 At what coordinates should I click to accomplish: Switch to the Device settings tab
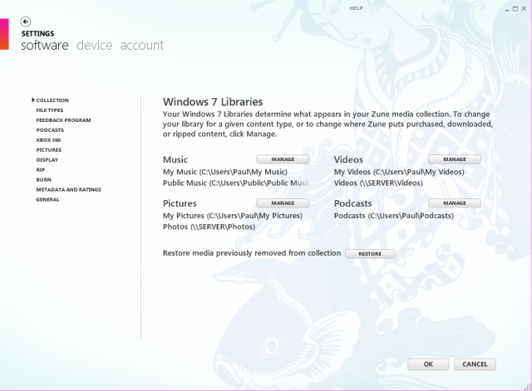[94, 45]
